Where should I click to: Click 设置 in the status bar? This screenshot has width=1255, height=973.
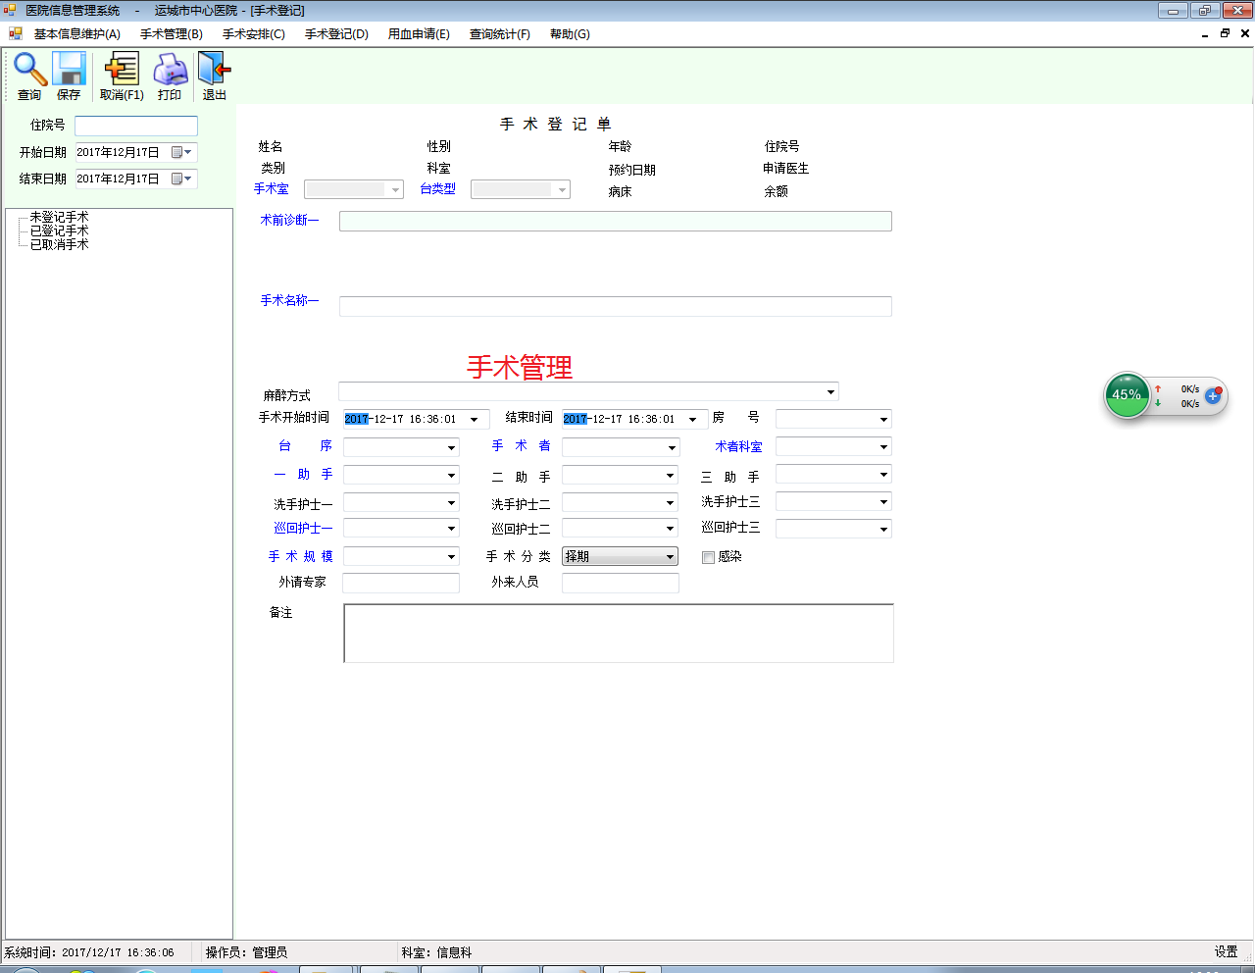pyautogui.click(x=1226, y=951)
